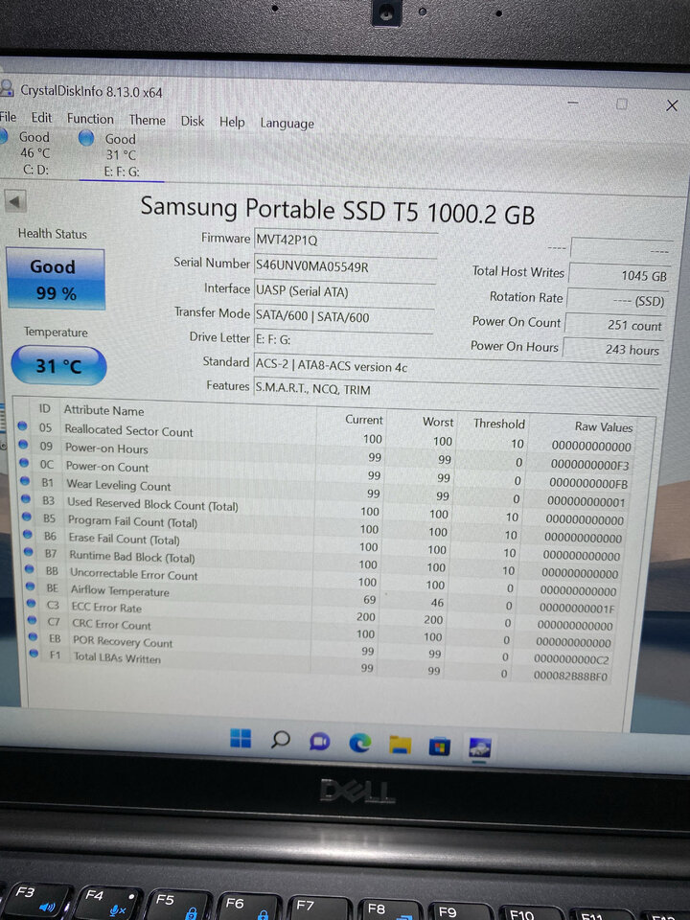Open the Disk menu
The height and width of the screenshot is (920, 690).
[x=193, y=121]
